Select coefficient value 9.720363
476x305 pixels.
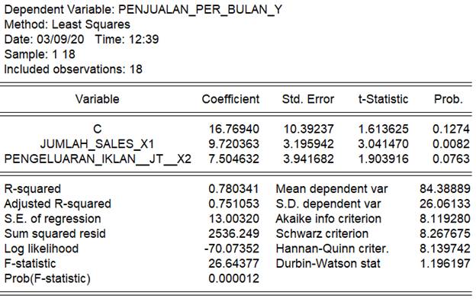234,143
